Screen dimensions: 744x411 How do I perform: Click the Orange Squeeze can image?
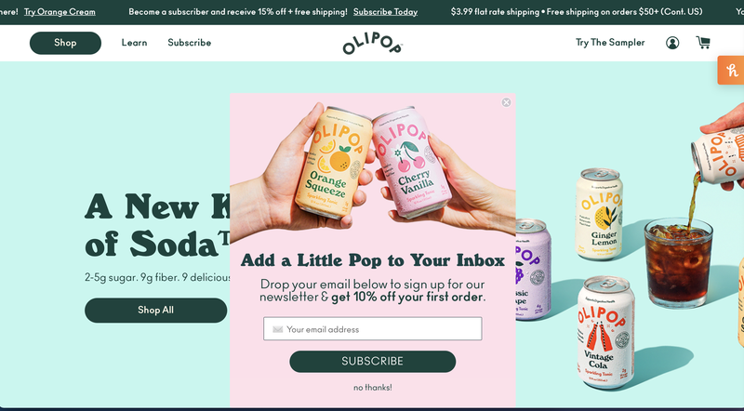coord(333,163)
